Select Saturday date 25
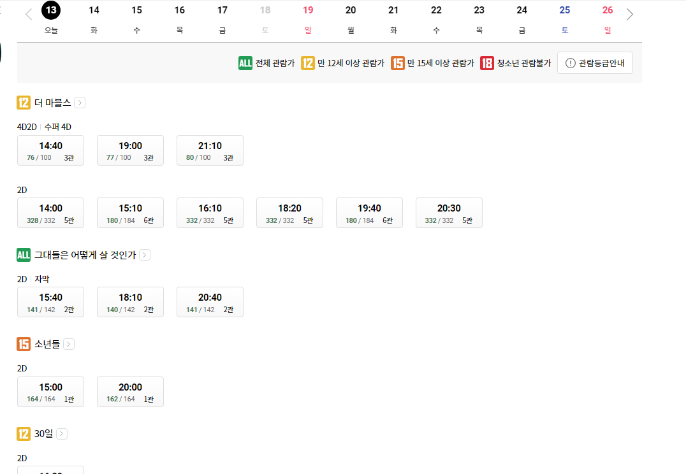Screen dimensions: 686x474 pos(565,18)
